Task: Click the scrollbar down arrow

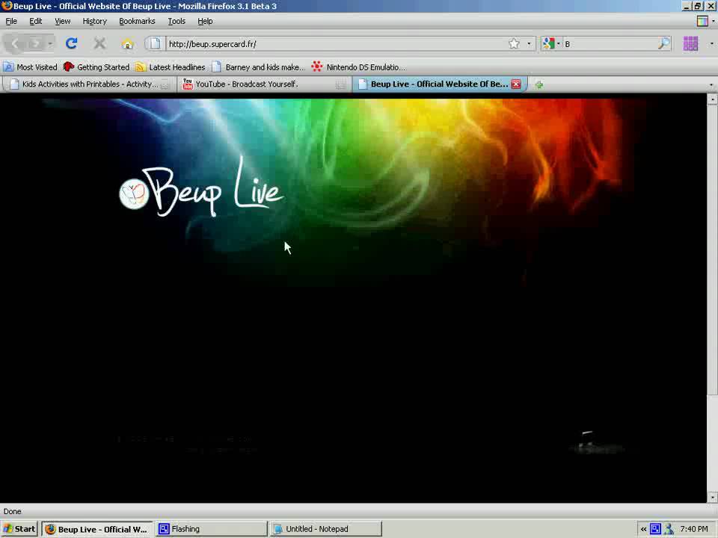Action: [x=712, y=496]
